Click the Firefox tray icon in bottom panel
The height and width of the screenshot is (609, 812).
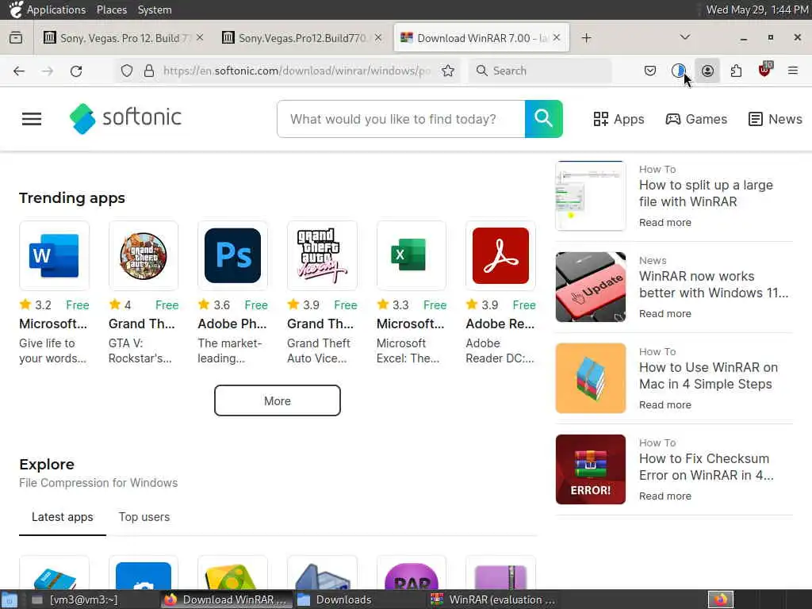(721, 599)
